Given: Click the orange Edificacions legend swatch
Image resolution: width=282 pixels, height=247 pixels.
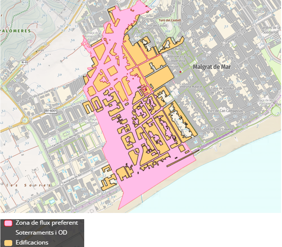Looking at the screenshot, I should 8,243.
